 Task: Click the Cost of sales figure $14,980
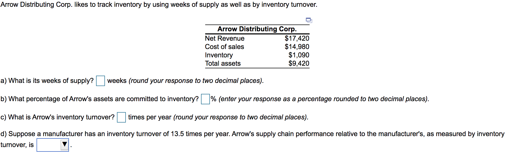click(297, 47)
